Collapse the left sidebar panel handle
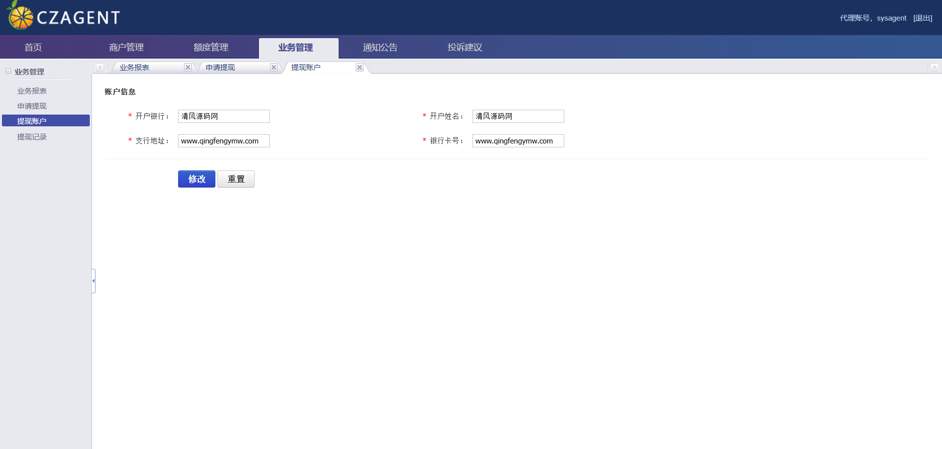This screenshot has width=942, height=449. point(93,281)
